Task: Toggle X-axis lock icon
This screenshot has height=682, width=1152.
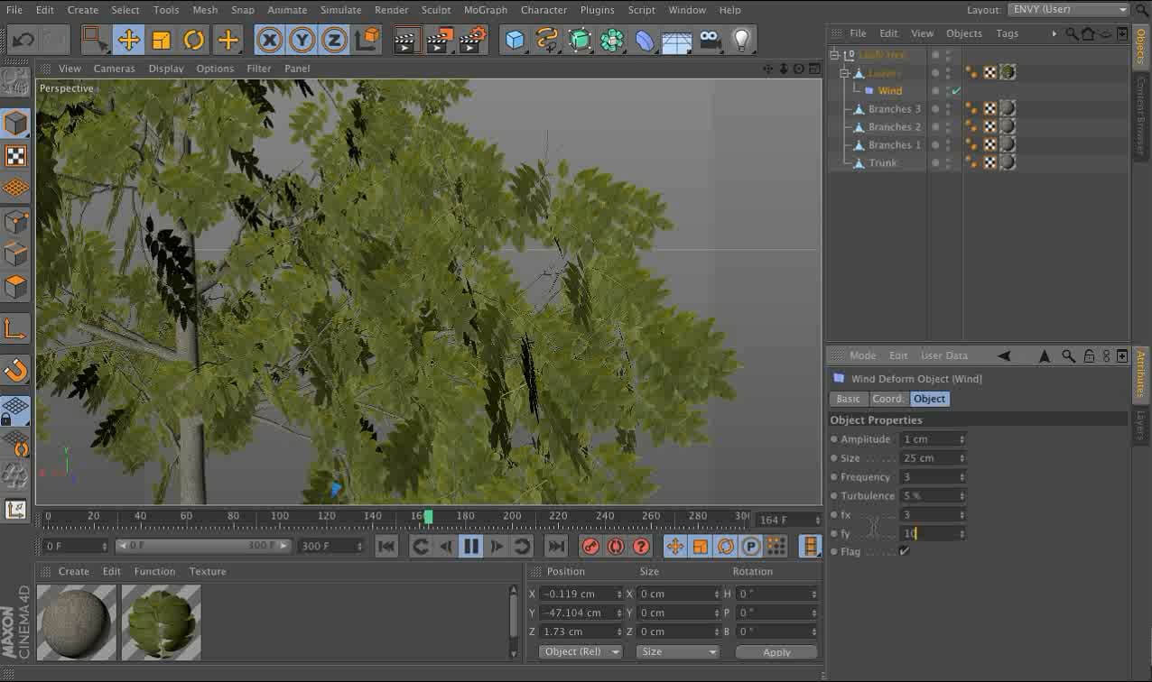Action: tap(268, 40)
